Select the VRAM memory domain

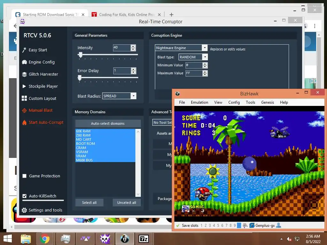click(x=105, y=156)
